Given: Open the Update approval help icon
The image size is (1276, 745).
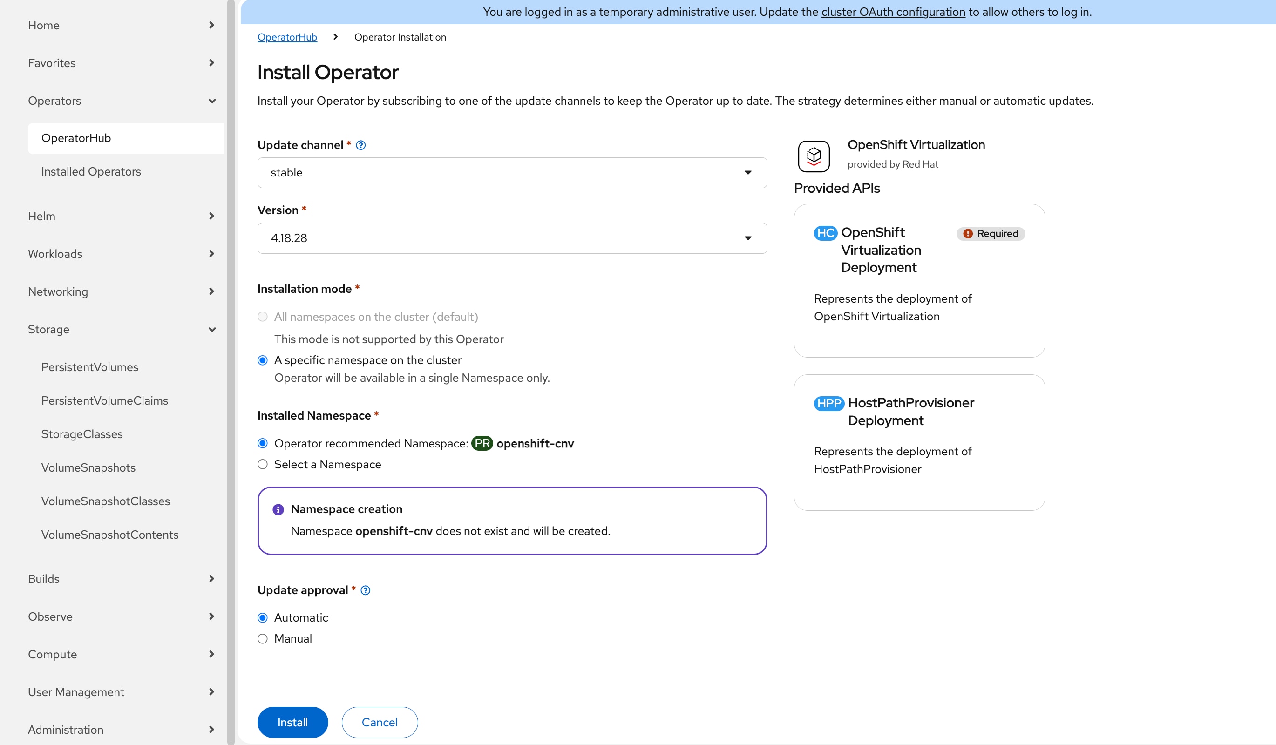Looking at the screenshot, I should (x=366, y=590).
